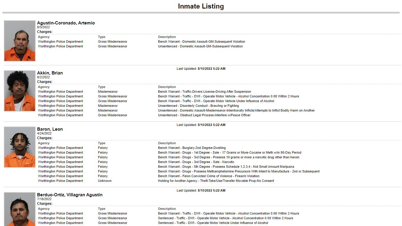Screen dimensions: 402x226
Task: Select the name Akkin, Brian
Action: pos(50,73)
